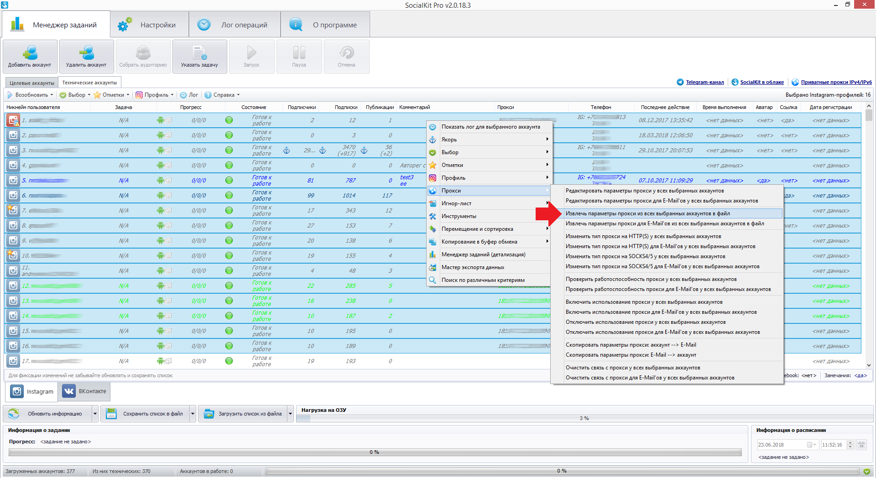Click the Data export wizard icon
Image resolution: width=876 pixels, height=478 pixels.
tap(433, 267)
